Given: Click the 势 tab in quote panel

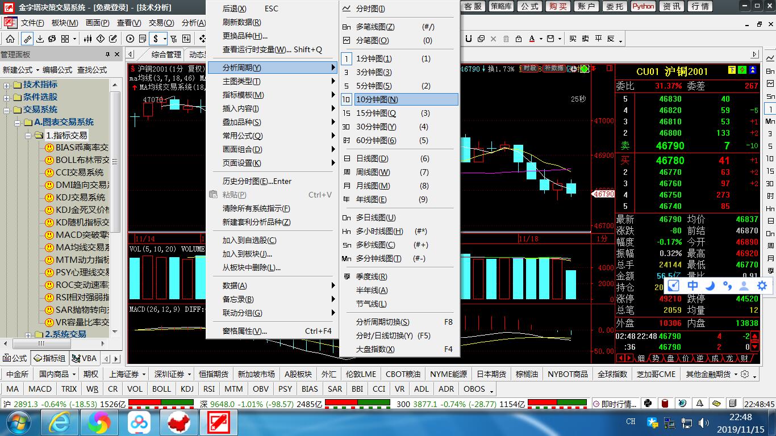Looking at the screenshot, I should coord(655,358).
